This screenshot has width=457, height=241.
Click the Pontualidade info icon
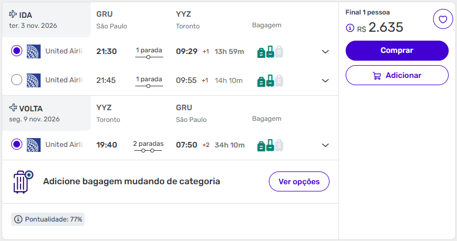pyautogui.click(x=18, y=219)
